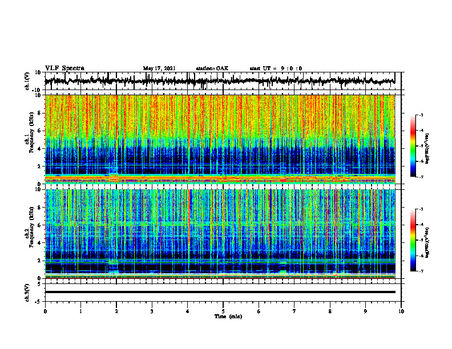Click time axis tick label "1"

80,311
